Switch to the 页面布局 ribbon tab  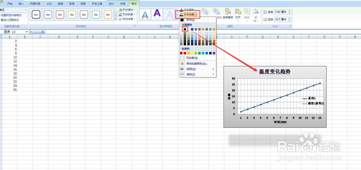point(35,4)
